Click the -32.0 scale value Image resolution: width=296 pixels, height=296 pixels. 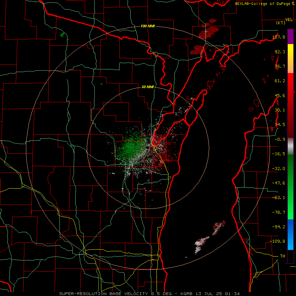279,169
